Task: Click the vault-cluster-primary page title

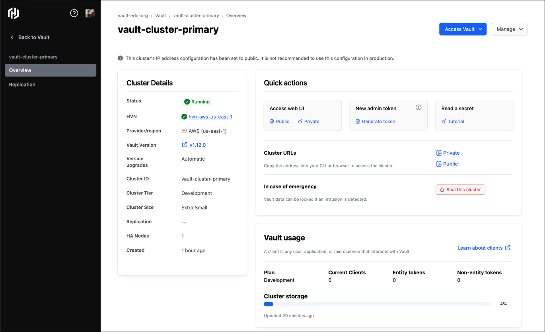Action: tap(168, 29)
